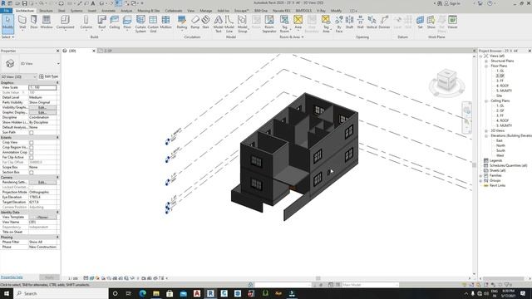Open the Properties help link

click(x=12, y=277)
